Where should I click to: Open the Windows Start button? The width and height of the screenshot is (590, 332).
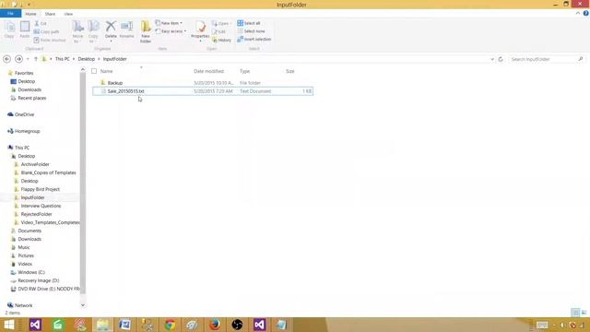pos(9,325)
